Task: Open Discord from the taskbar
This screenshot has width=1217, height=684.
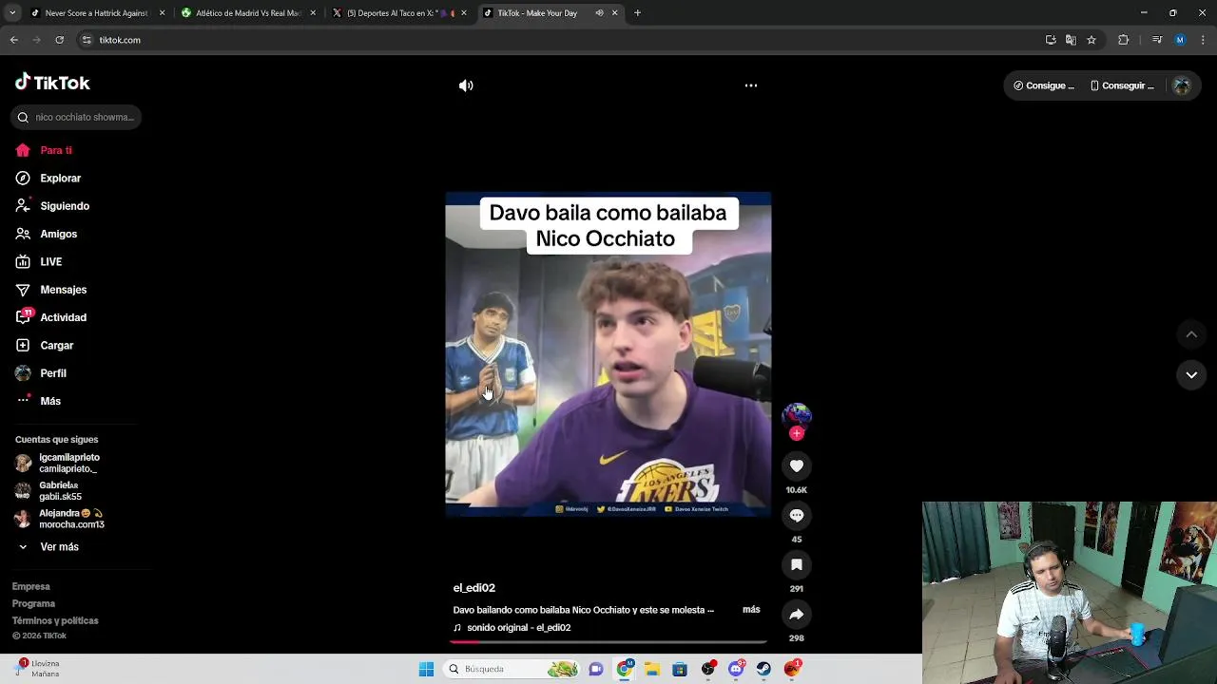Action: point(736,669)
